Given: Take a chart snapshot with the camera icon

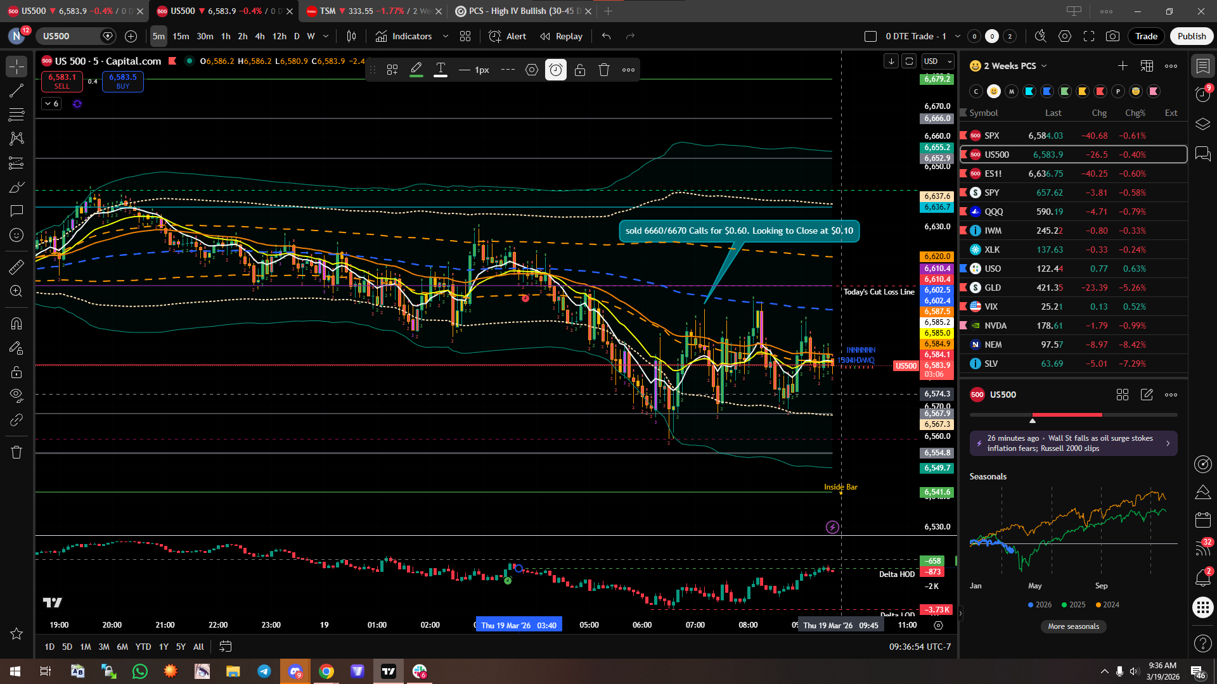Looking at the screenshot, I should (x=1112, y=36).
